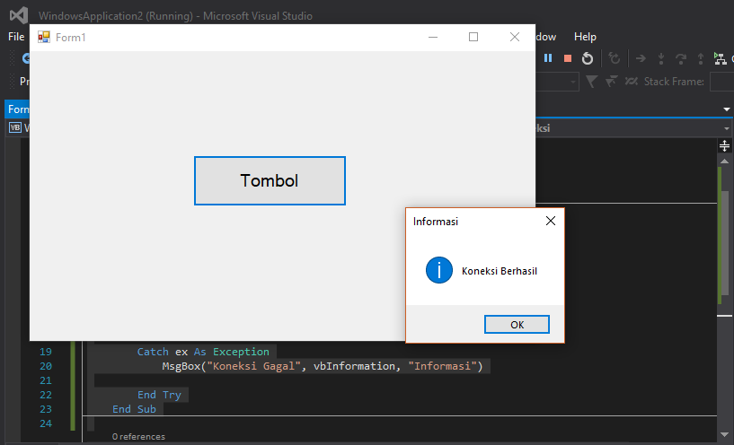The image size is (734, 445).
Task: Click the Step Out icon
Action: [x=700, y=58]
